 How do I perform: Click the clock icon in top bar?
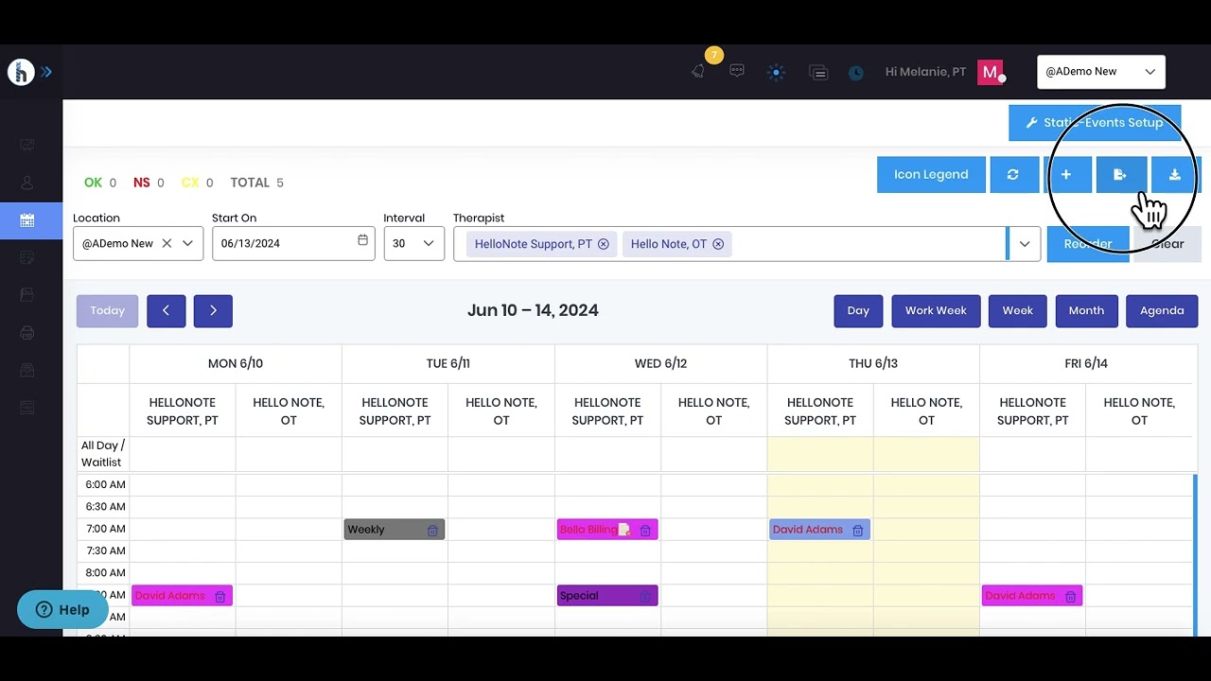pyautogui.click(x=856, y=73)
